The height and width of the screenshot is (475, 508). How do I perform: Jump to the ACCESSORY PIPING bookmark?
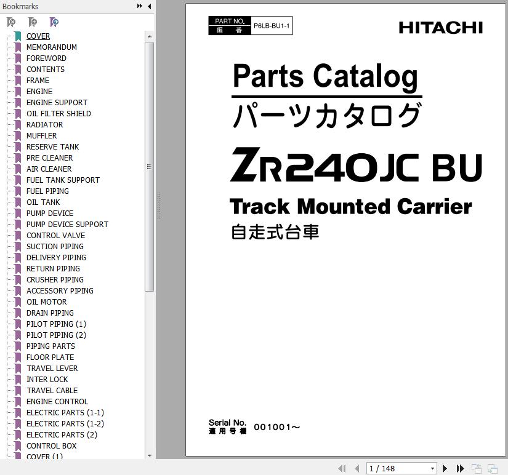[x=60, y=291]
